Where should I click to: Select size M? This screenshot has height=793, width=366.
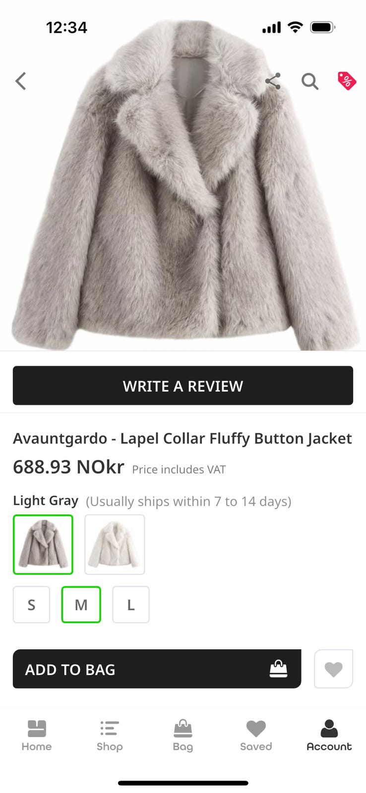(x=81, y=605)
